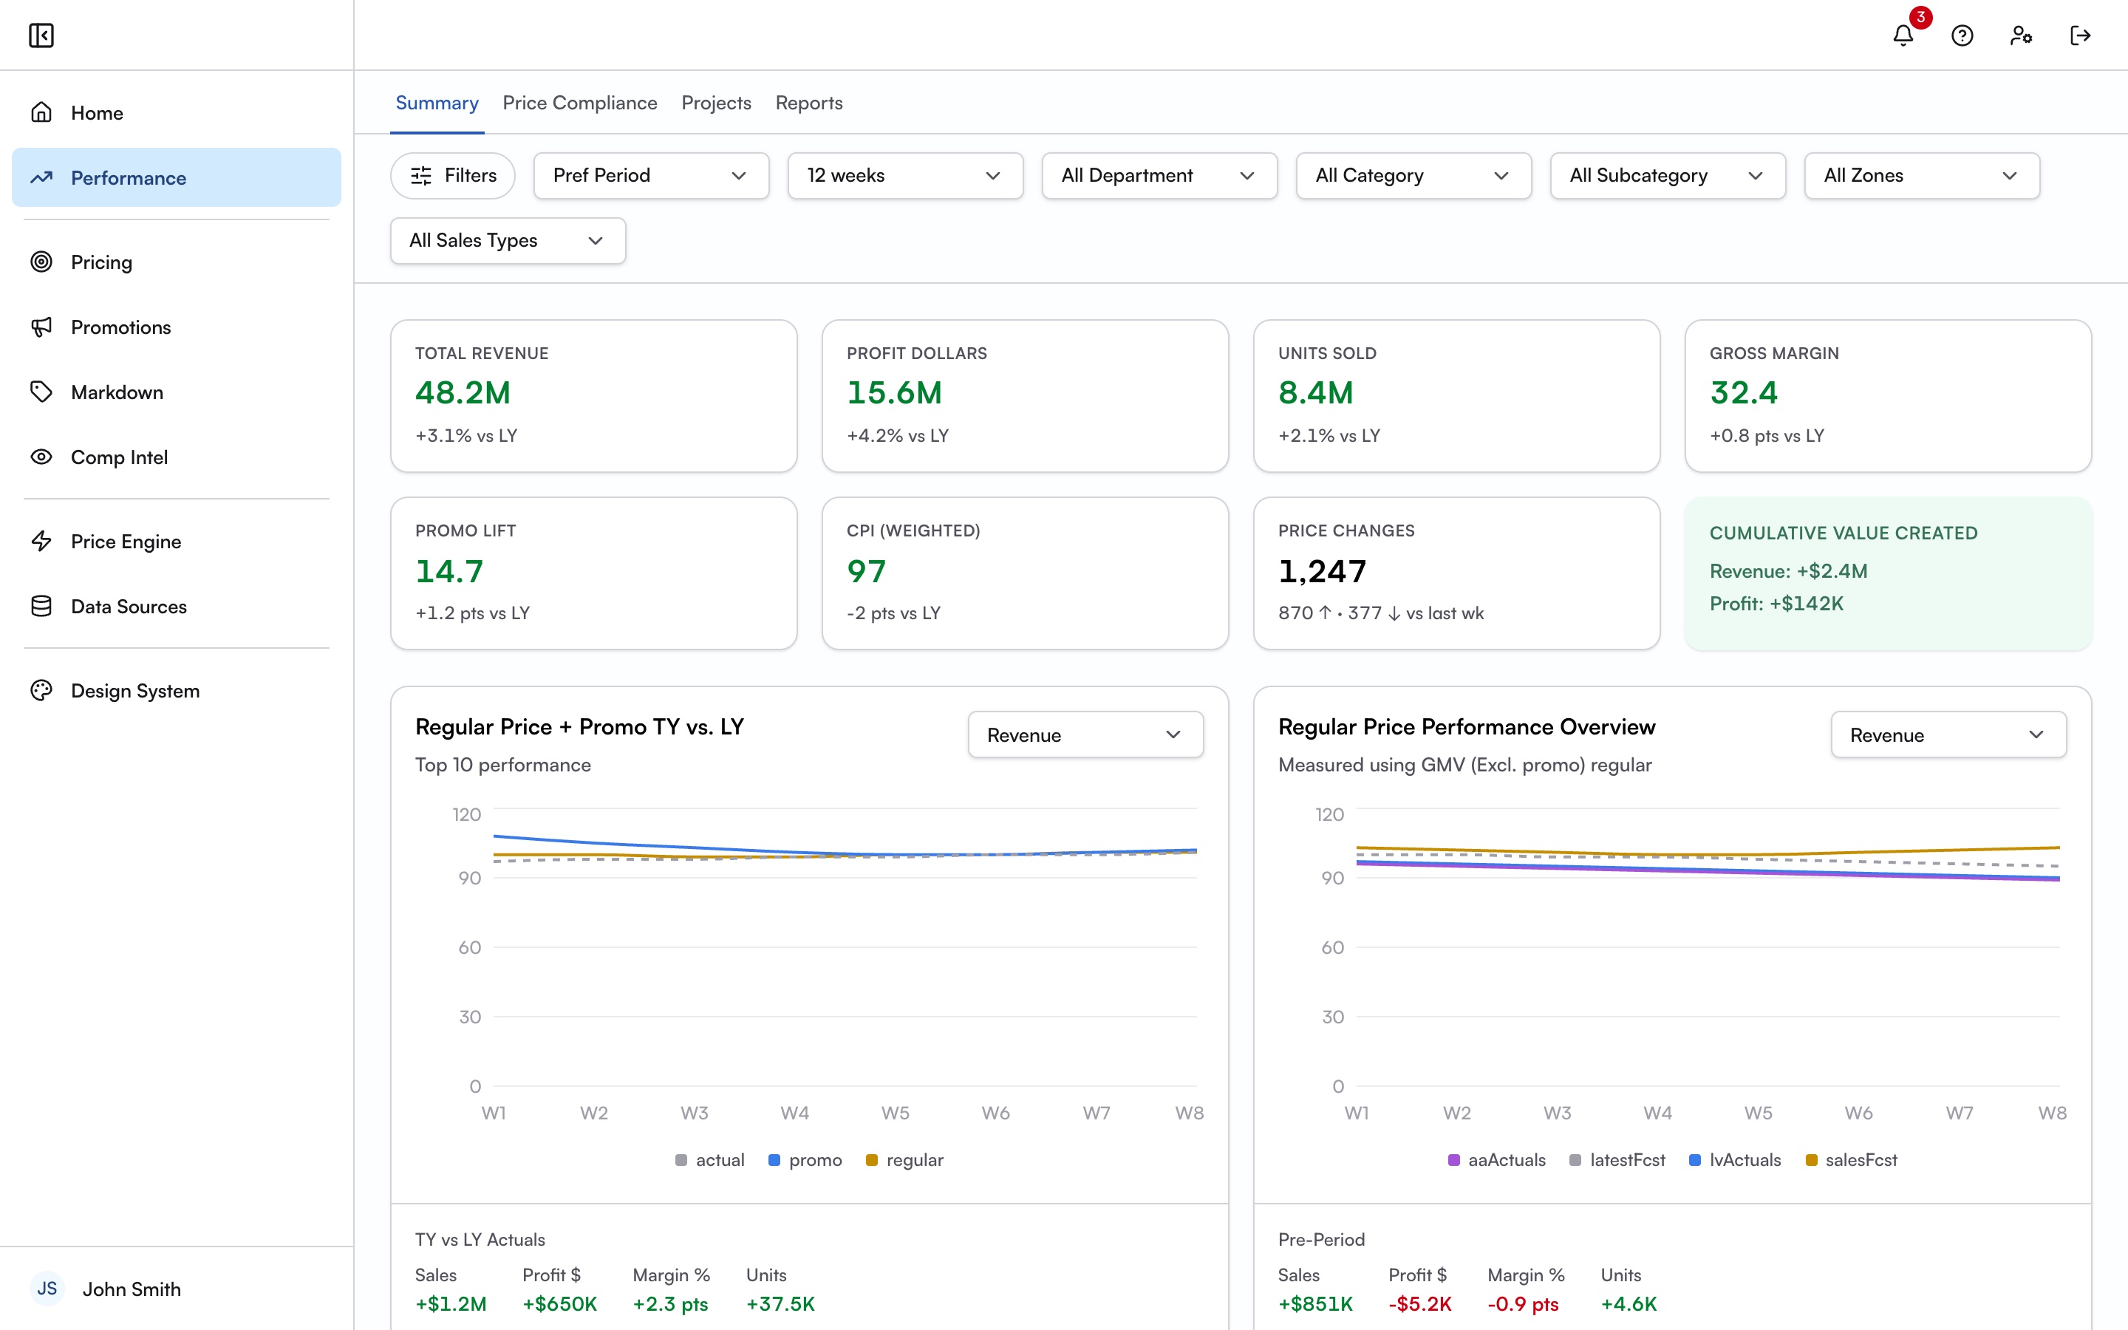Open Comp Intel section
This screenshot has width=2128, height=1330.
(177, 457)
